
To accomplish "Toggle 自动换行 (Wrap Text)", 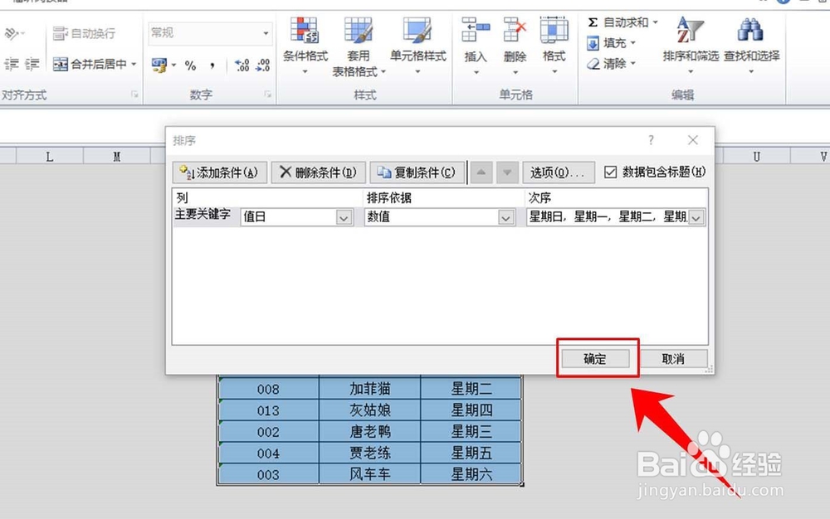I will click(x=83, y=32).
